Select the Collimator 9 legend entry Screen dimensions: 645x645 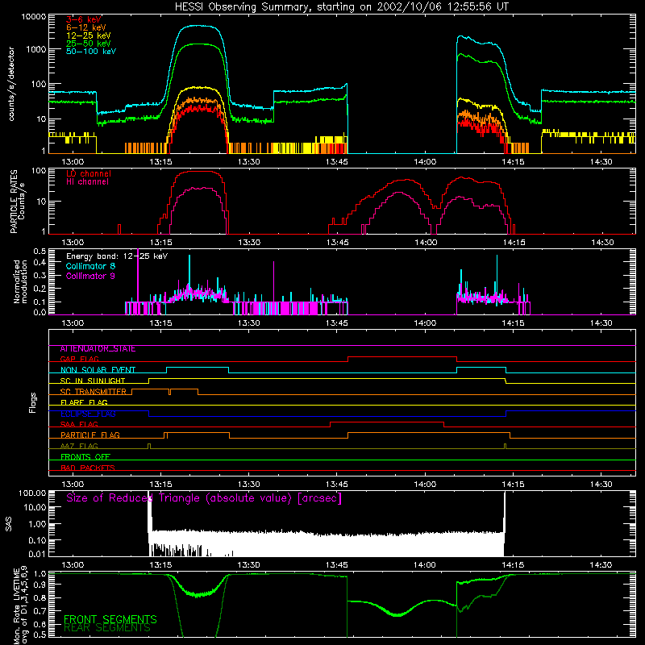coord(90,276)
